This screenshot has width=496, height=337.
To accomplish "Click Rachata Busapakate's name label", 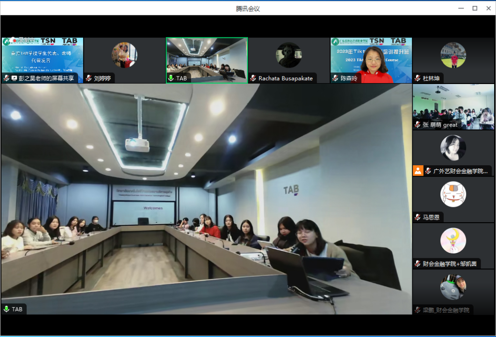I will 285,78.
